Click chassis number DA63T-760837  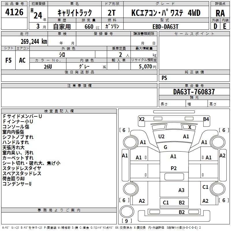coord(194,92)
